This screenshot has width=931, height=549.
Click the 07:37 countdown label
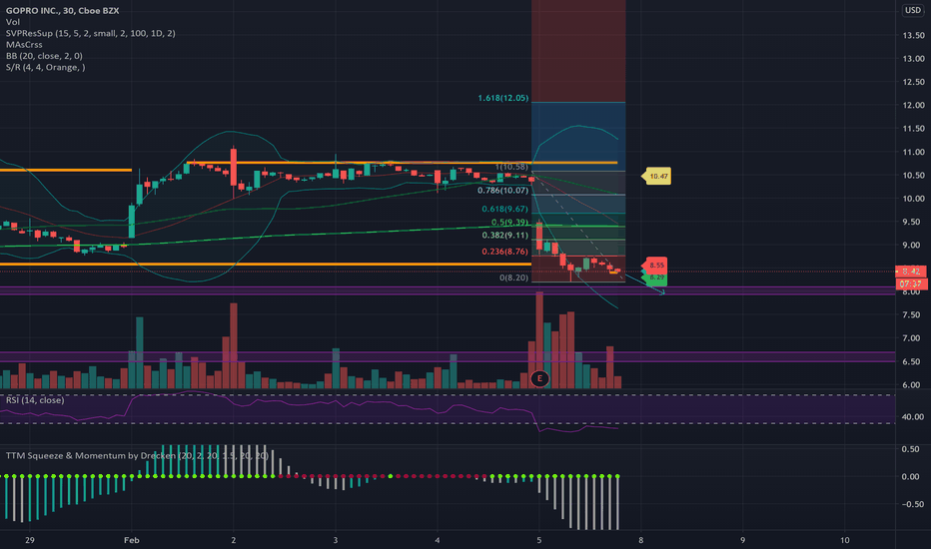pos(911,283)
